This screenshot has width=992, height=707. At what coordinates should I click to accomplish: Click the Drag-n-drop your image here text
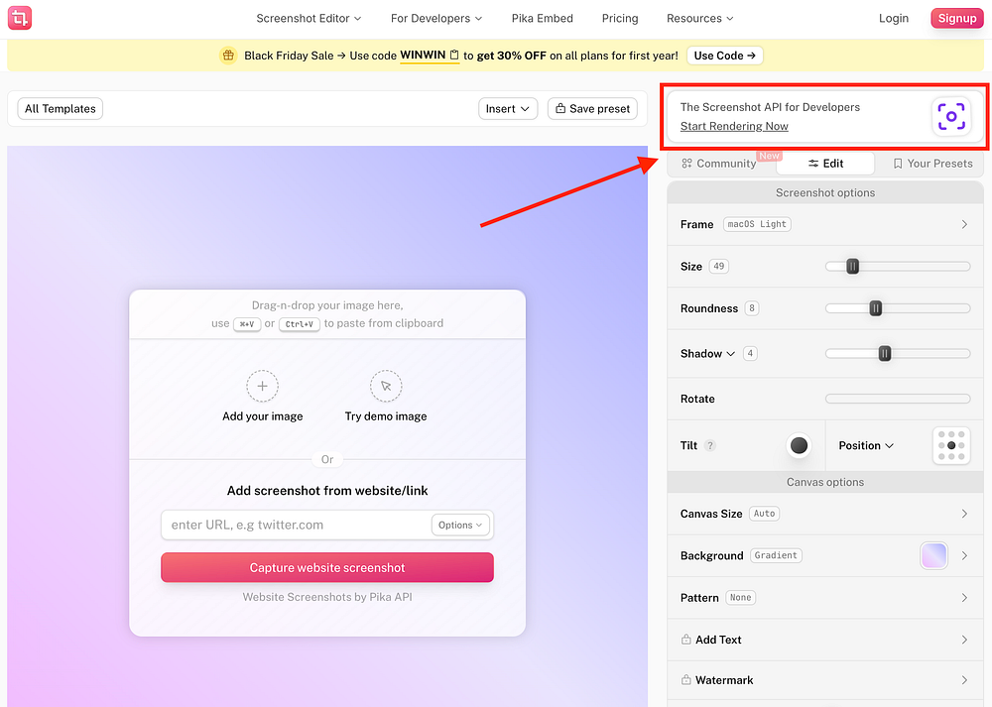[x=327, y=305]
